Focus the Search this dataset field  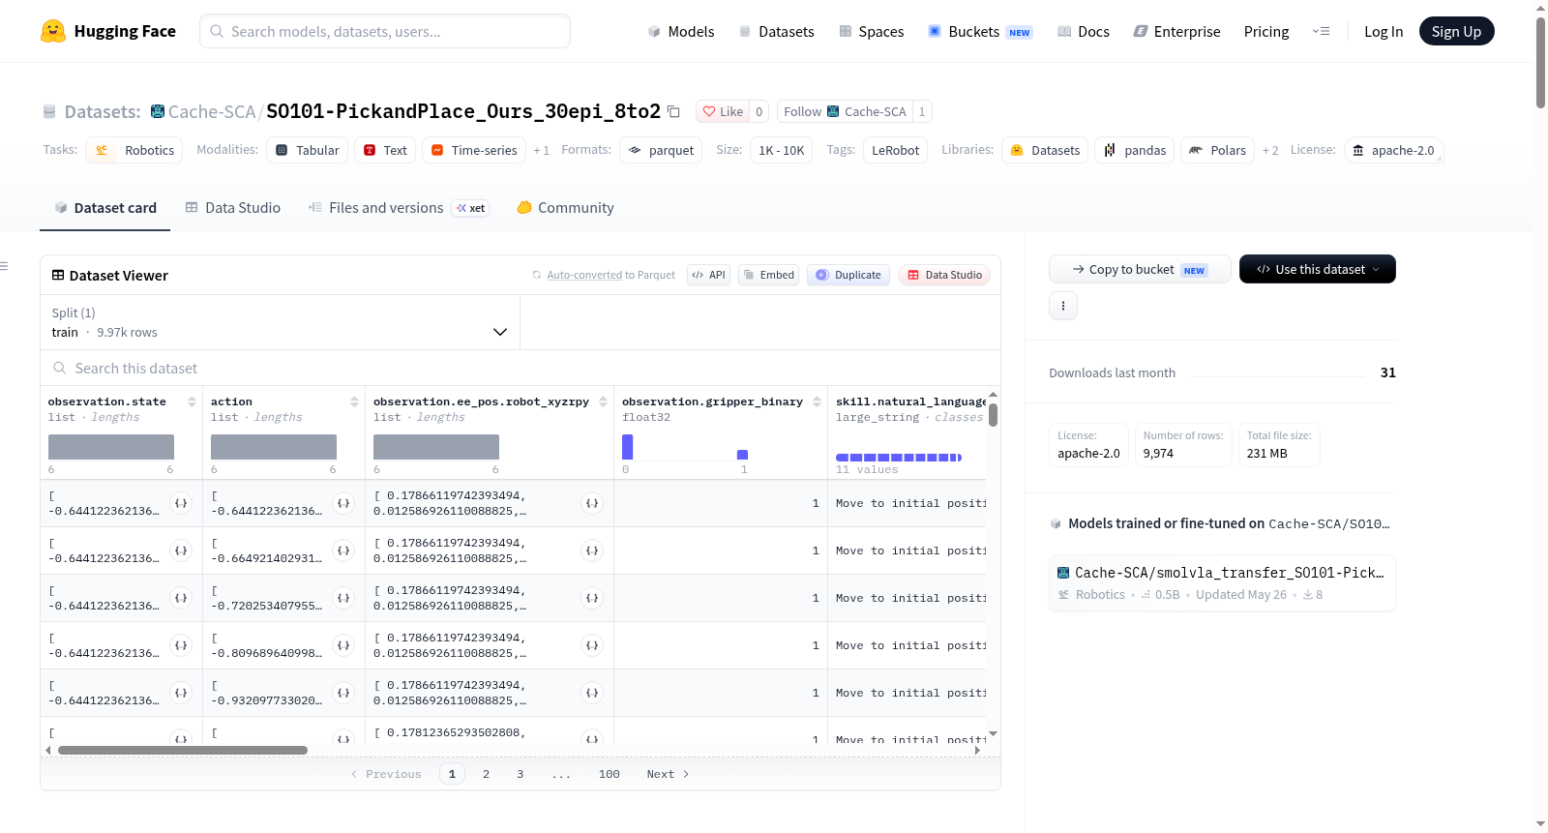521,369
